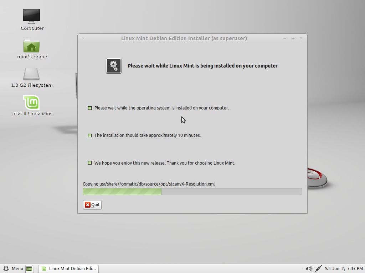Click the bullet beside 'We hope you enjoy this new release'
This screenshot has width=365, height=273.
click(90, 163)
